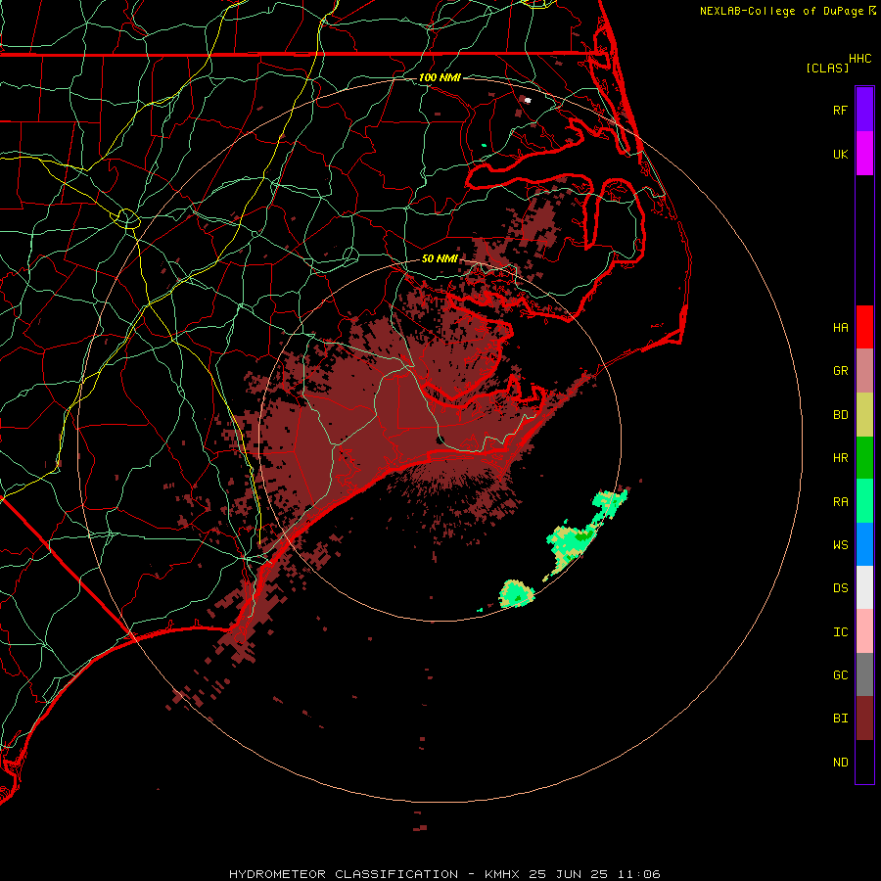Click the GR legend label
881x881 pixels.
point(841,371)
